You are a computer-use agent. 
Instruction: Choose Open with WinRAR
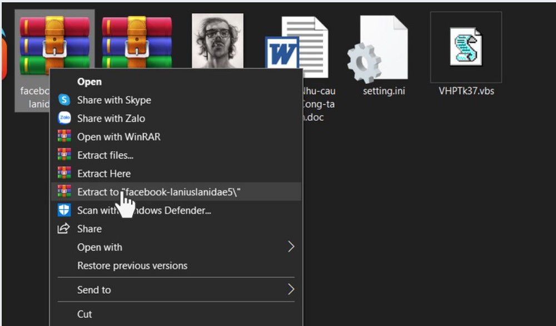[176, 137]
